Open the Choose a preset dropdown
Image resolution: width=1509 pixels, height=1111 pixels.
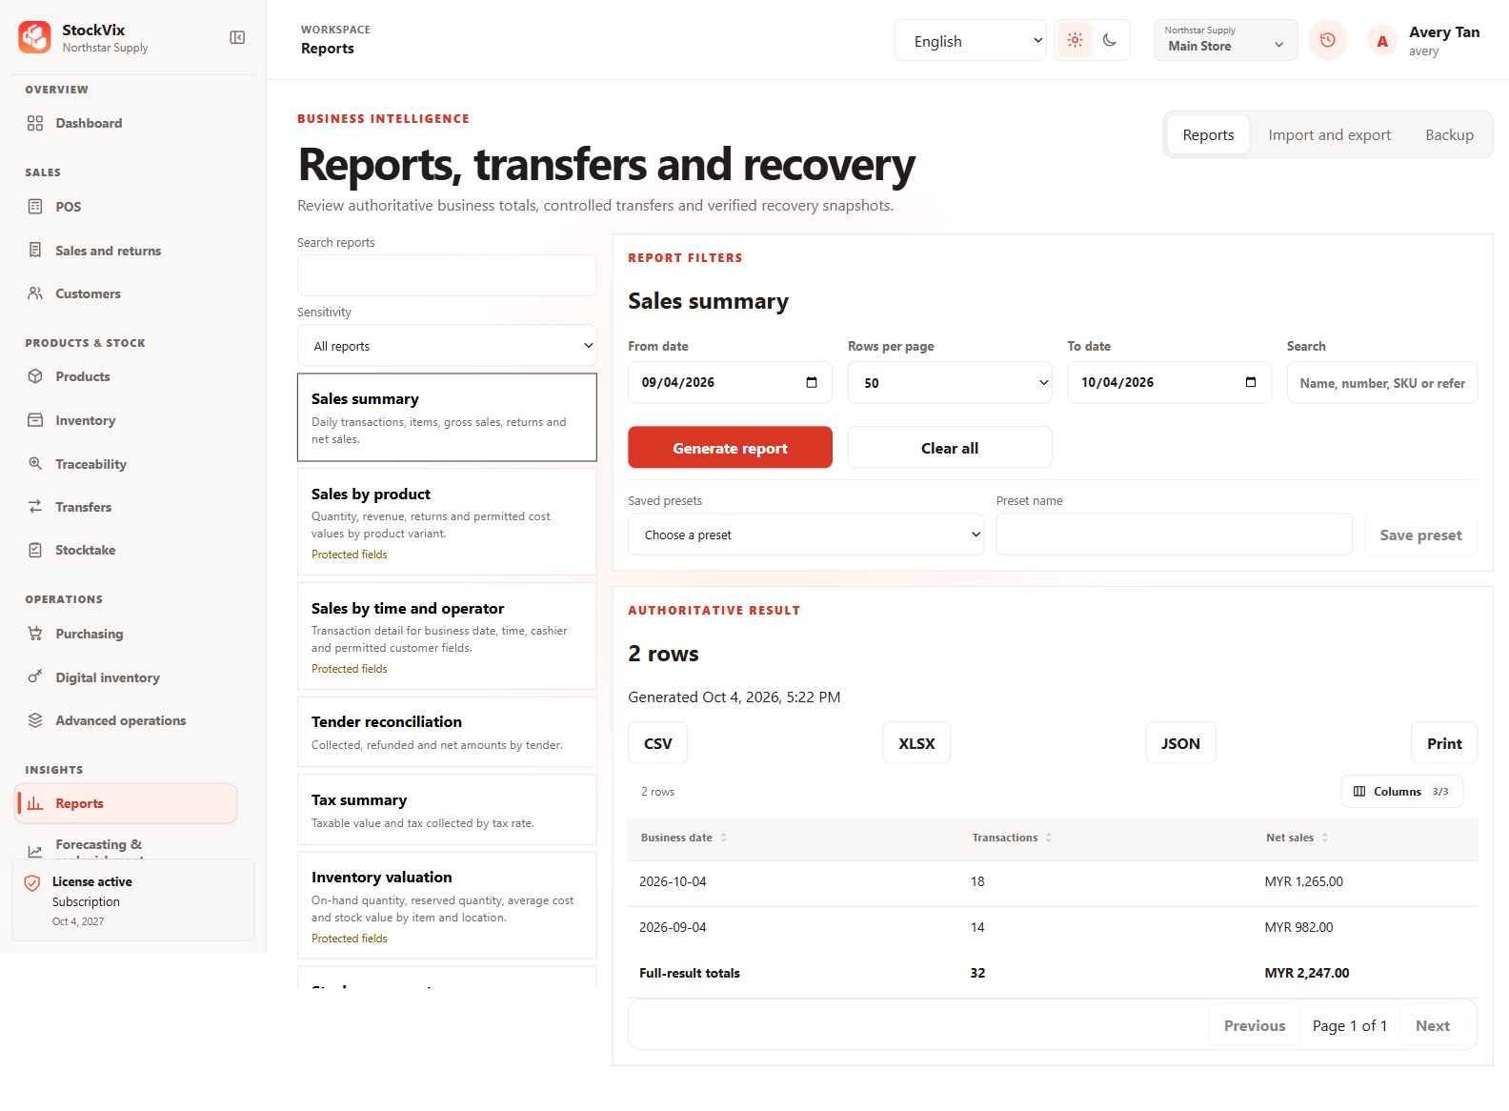click(806, 535)
